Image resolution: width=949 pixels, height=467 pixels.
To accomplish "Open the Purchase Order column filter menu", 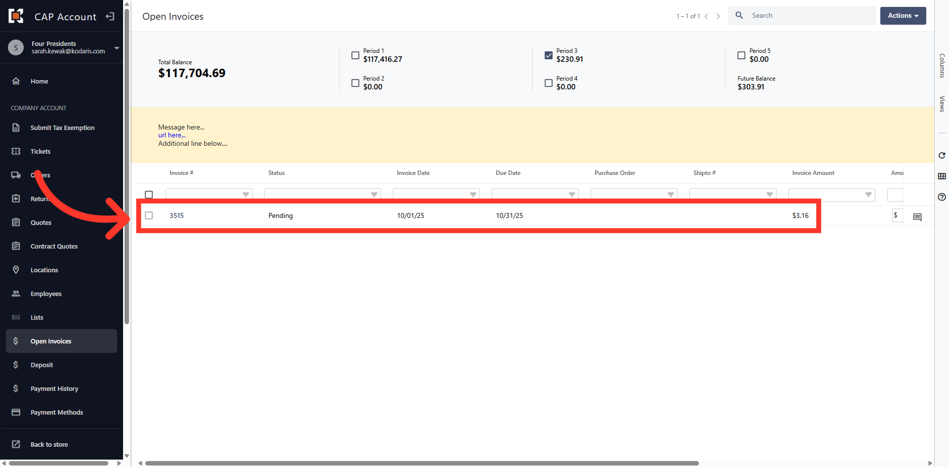I will [x=671, y=195].
